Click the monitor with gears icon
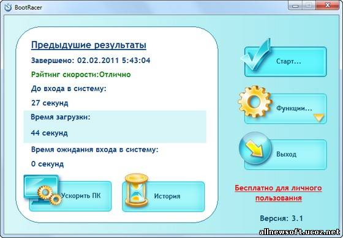Screen dimensions: 343x238 click(x=43, y=190)
